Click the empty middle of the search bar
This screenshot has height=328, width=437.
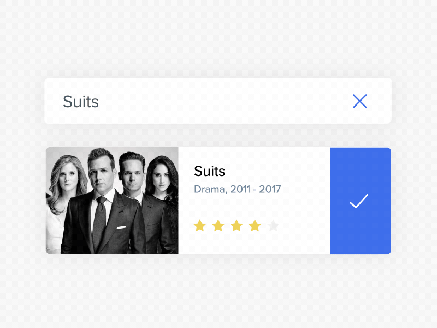(x=218, y=101)
